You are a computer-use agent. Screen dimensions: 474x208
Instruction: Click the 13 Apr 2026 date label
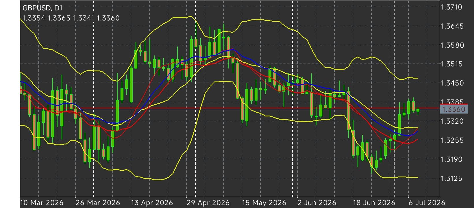152,203
